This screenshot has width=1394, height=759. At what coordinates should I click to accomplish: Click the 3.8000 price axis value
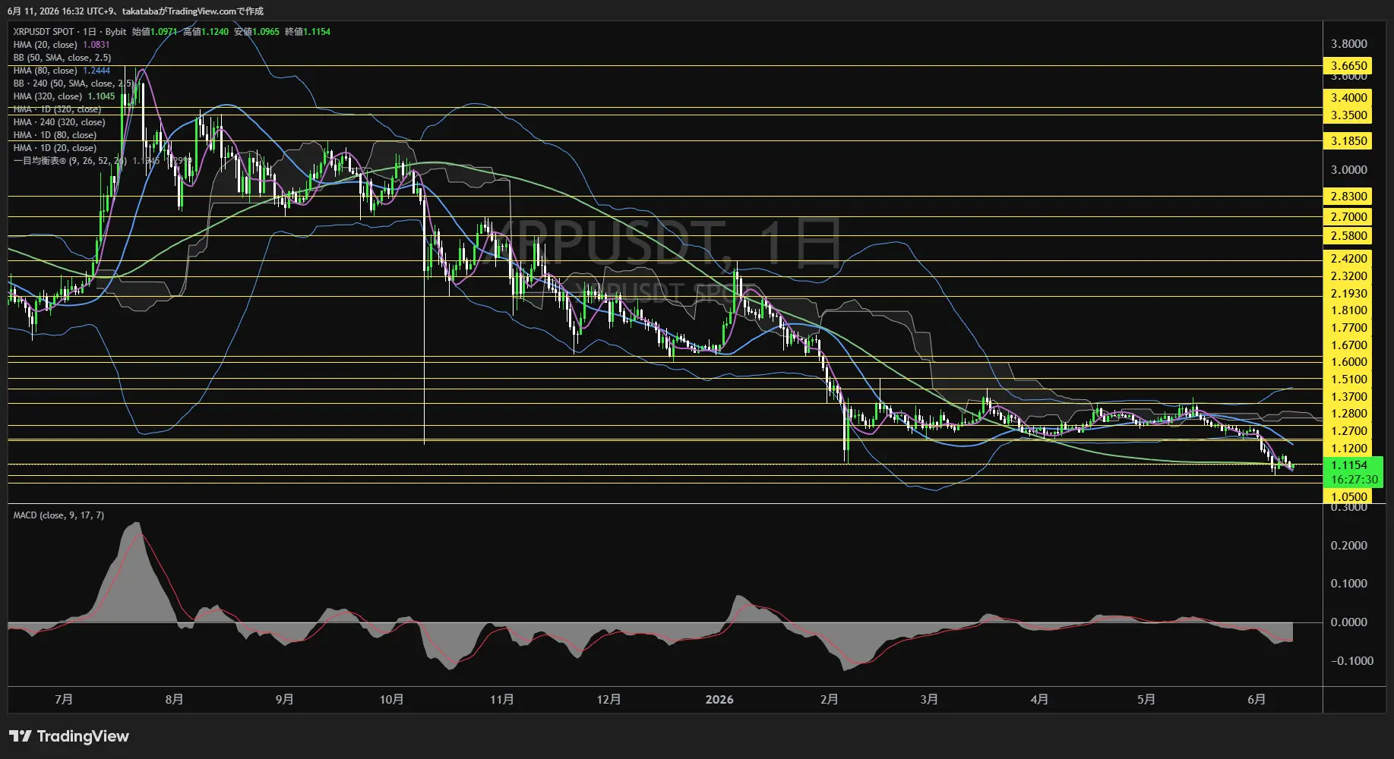[x=1348, y=44]
